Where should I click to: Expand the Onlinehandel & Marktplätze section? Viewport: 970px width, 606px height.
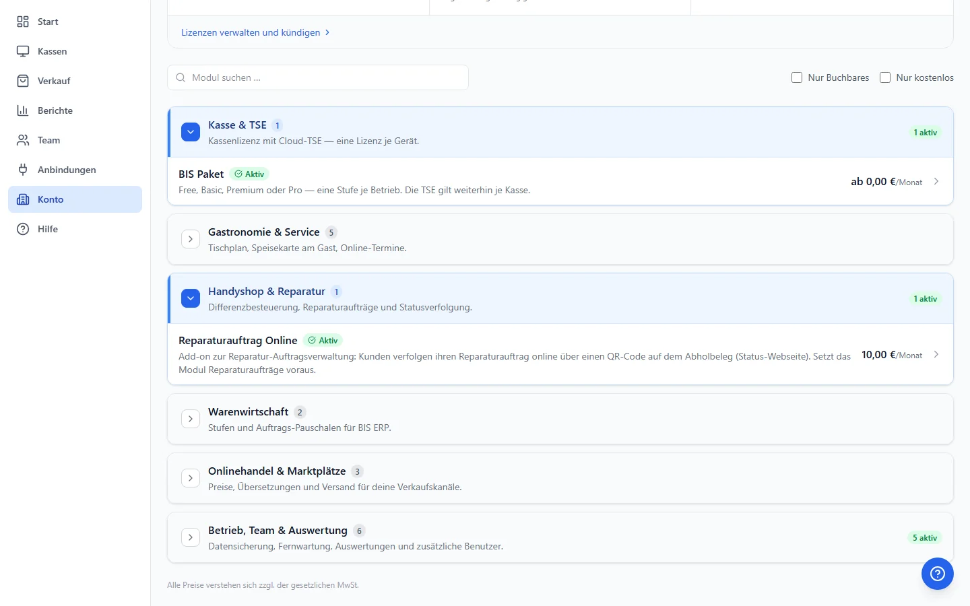click(x=191, y=478)
